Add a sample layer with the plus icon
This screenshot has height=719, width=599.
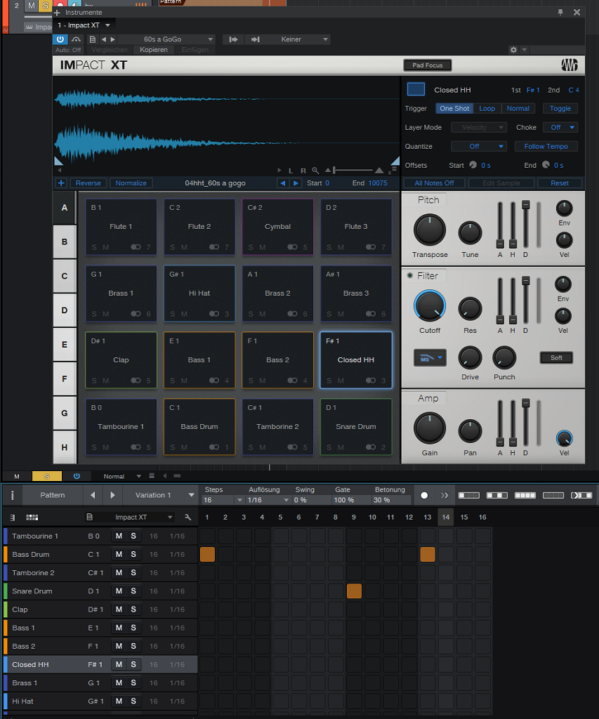coord(61,183)
